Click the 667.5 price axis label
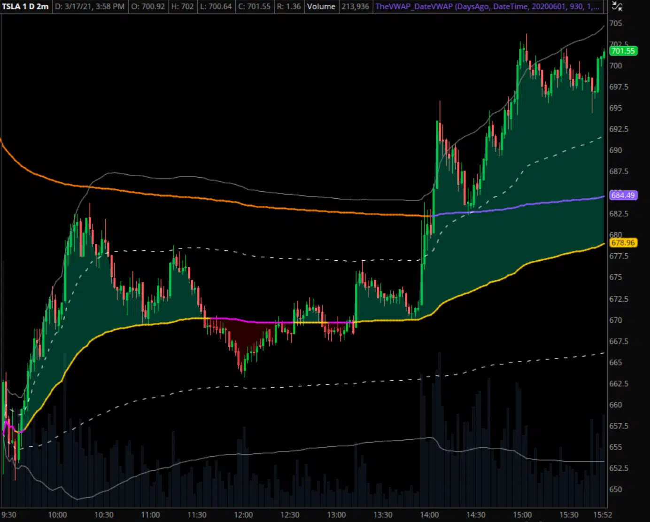The width and height of the screenshot is (650, 522). [x=619, y=342]
